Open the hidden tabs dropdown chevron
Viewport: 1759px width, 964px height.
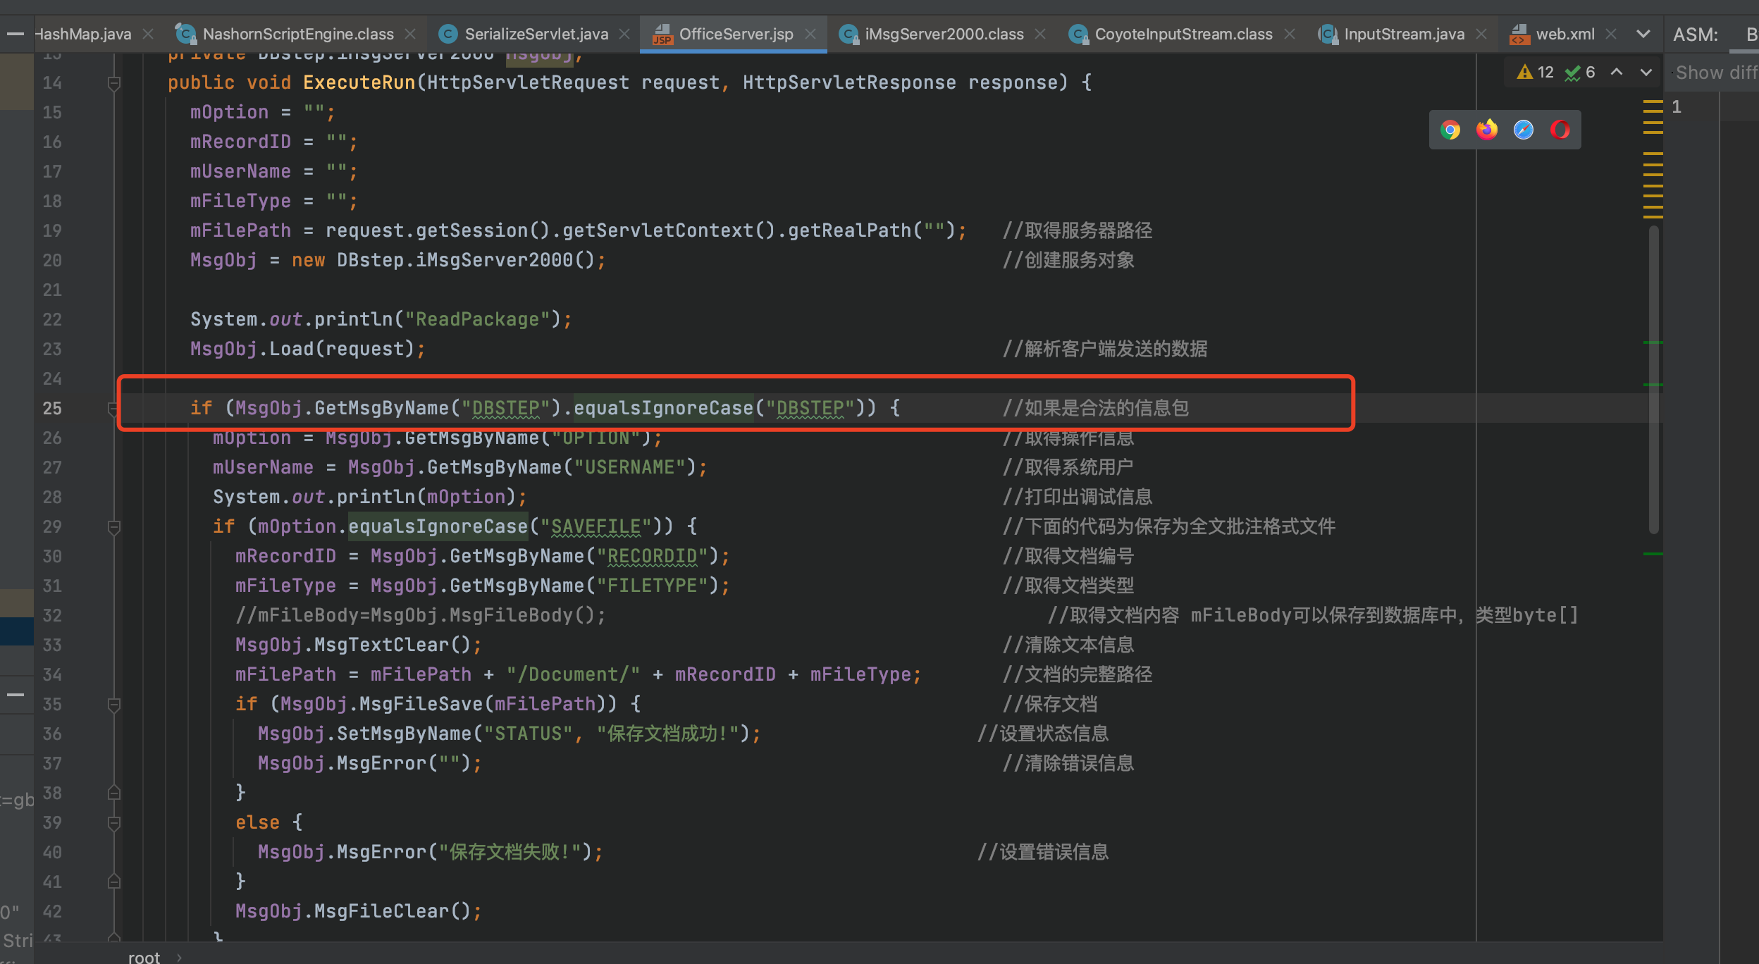(x=1643, y=34)
